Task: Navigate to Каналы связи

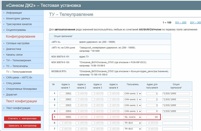Action: 15,55
